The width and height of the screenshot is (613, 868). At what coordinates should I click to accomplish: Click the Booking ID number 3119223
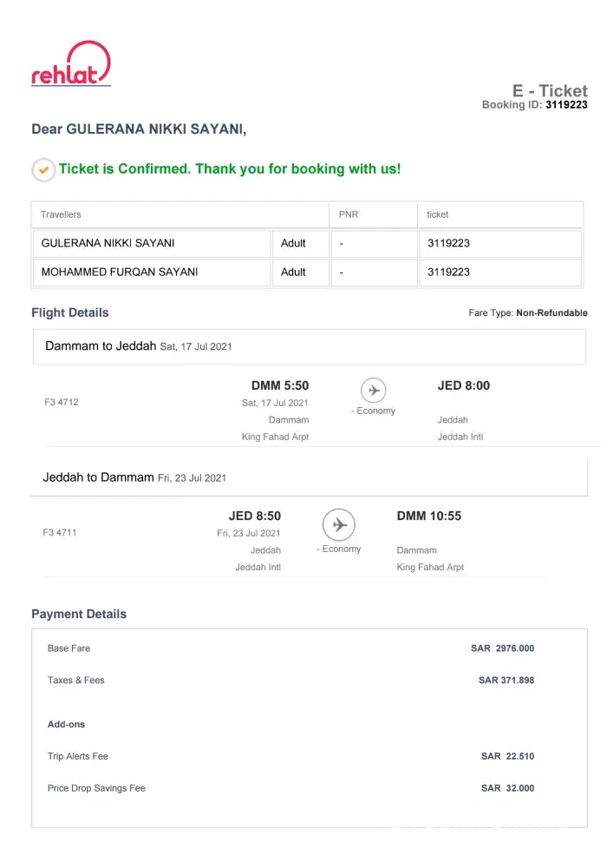coord(566,105)
